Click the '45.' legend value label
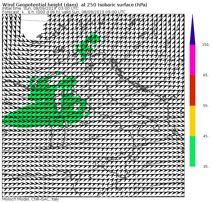This screenshot has height=203, width=212. pos(206,136)
